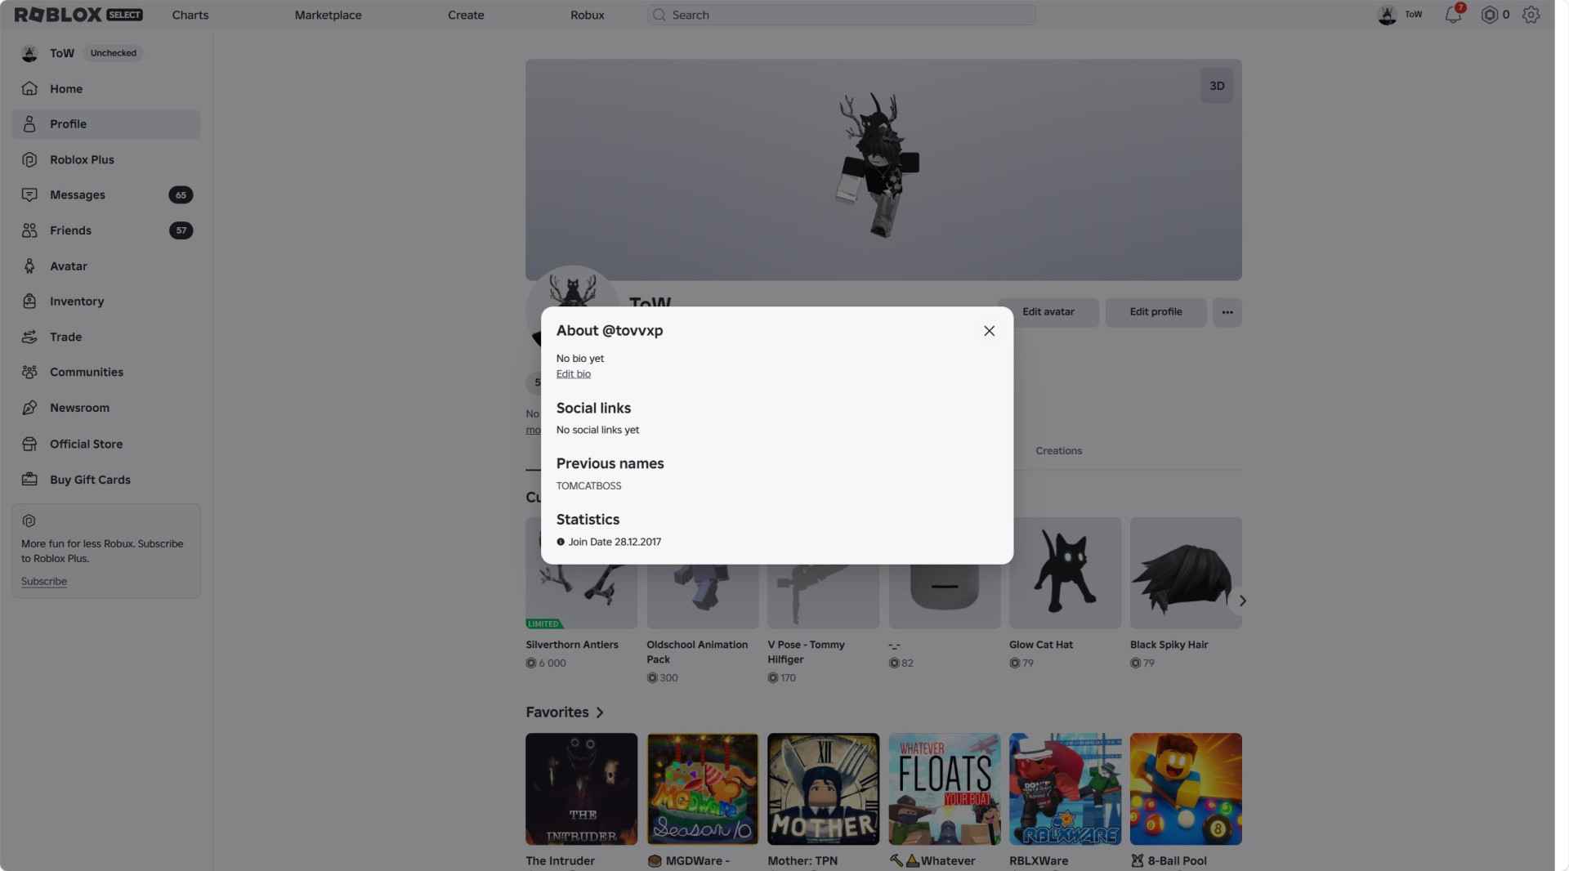Viewport: 1569px width, 871px height.
Task: Open the notifications bell icon
Action: click(x=1453, y=15)
